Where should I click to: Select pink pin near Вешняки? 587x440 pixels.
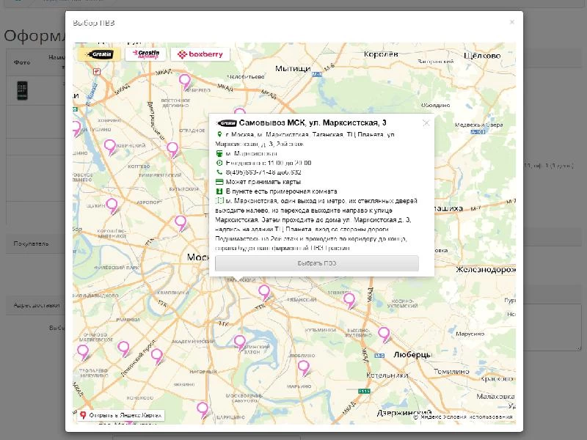[x=349, y=301]
